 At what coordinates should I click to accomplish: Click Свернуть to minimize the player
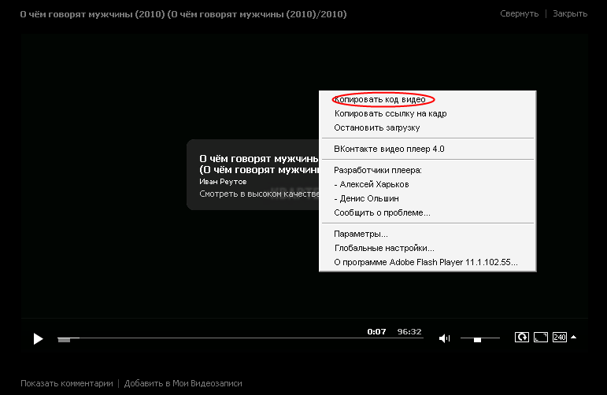(x=519, y=14)
